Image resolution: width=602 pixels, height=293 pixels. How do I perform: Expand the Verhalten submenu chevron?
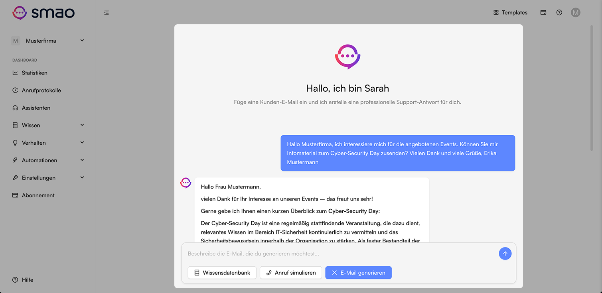click(82, 143)
